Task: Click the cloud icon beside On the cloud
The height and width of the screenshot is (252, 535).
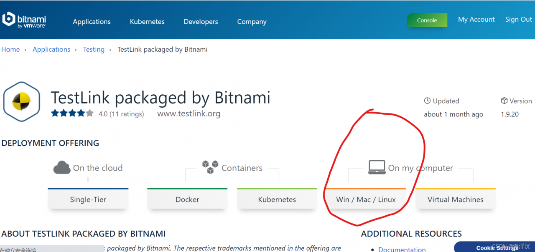Action: (x=62, y=167)
